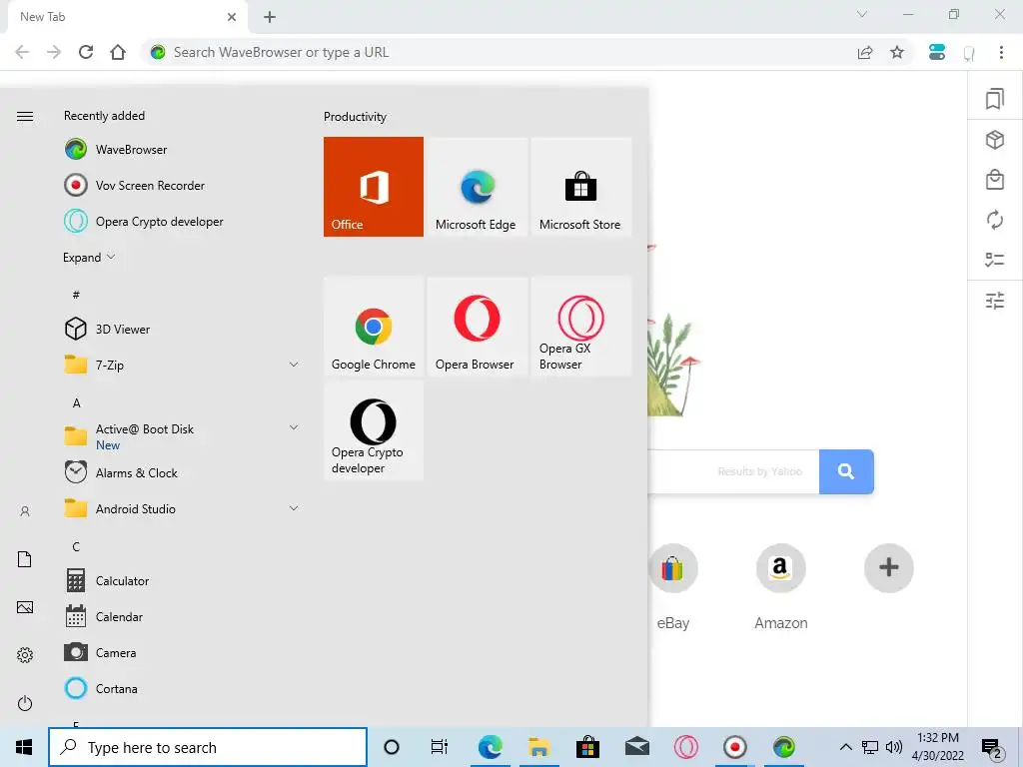Expand Start menu hamburger navigation
The width and height of the screenshot is (1023, 767).
pyautogui.click(x=25, y=116)
